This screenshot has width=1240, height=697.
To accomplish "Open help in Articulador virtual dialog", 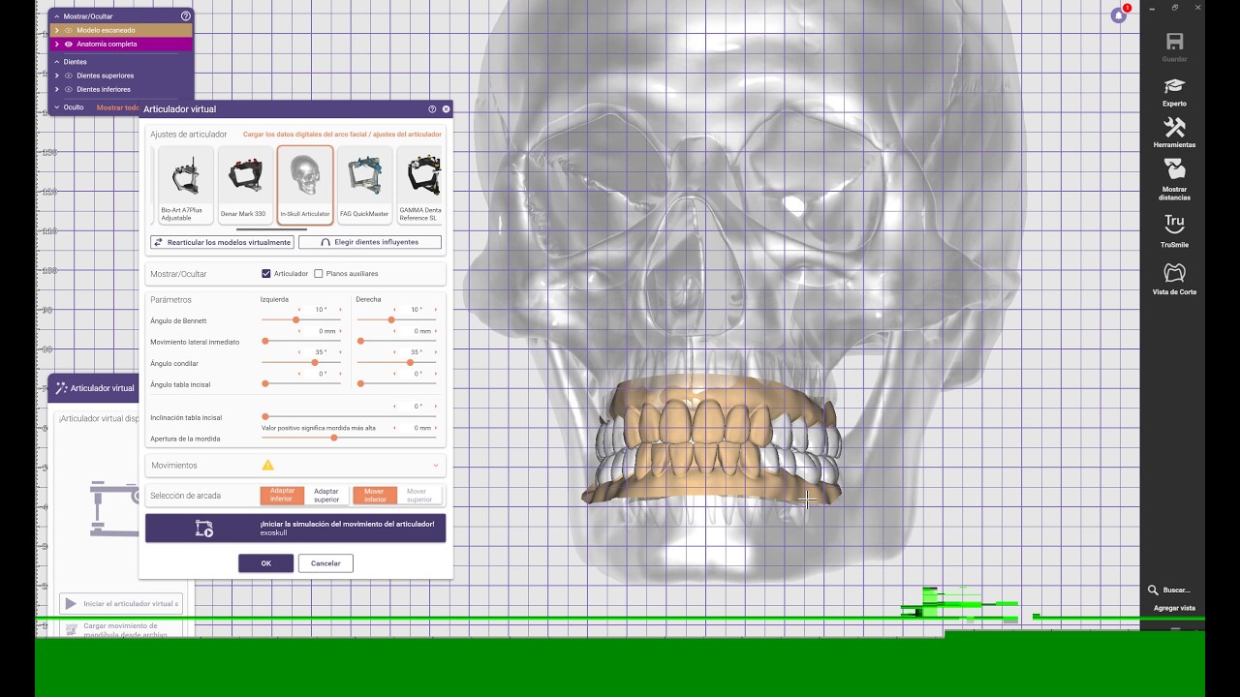I will point(432,109).
